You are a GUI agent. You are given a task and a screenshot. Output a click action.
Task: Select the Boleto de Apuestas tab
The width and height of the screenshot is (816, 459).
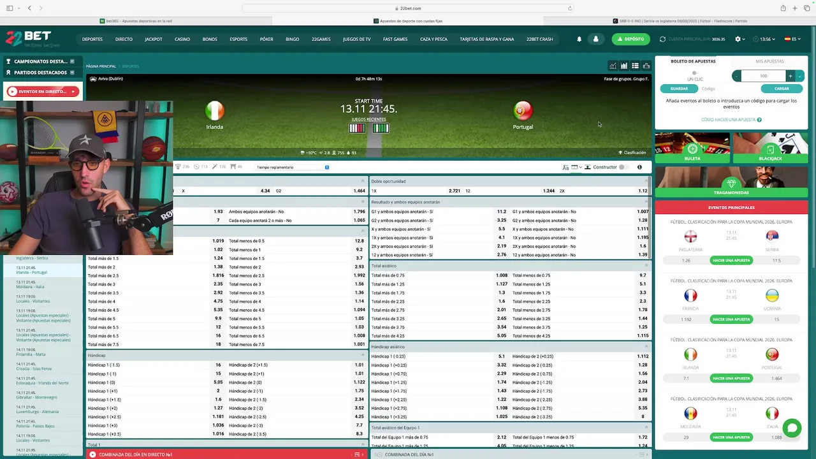693,61
